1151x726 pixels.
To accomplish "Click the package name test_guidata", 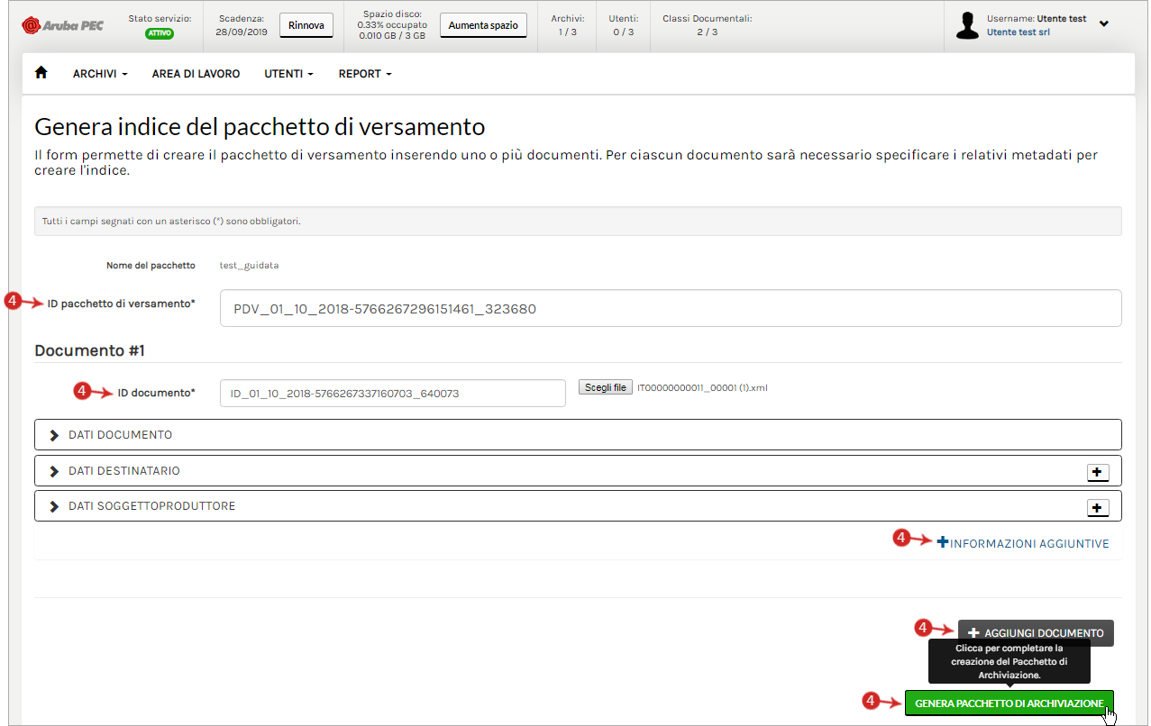I will click(250, 266).
